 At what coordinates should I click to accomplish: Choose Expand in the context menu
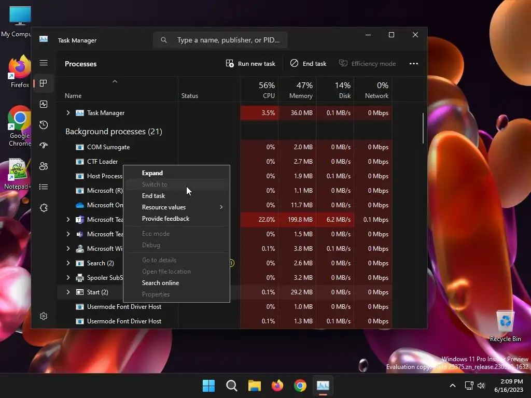pyautogui.click(x=176, y=173)
